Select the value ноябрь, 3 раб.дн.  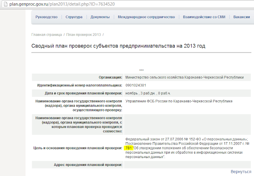pyautogui.click(x=148, y=93)
